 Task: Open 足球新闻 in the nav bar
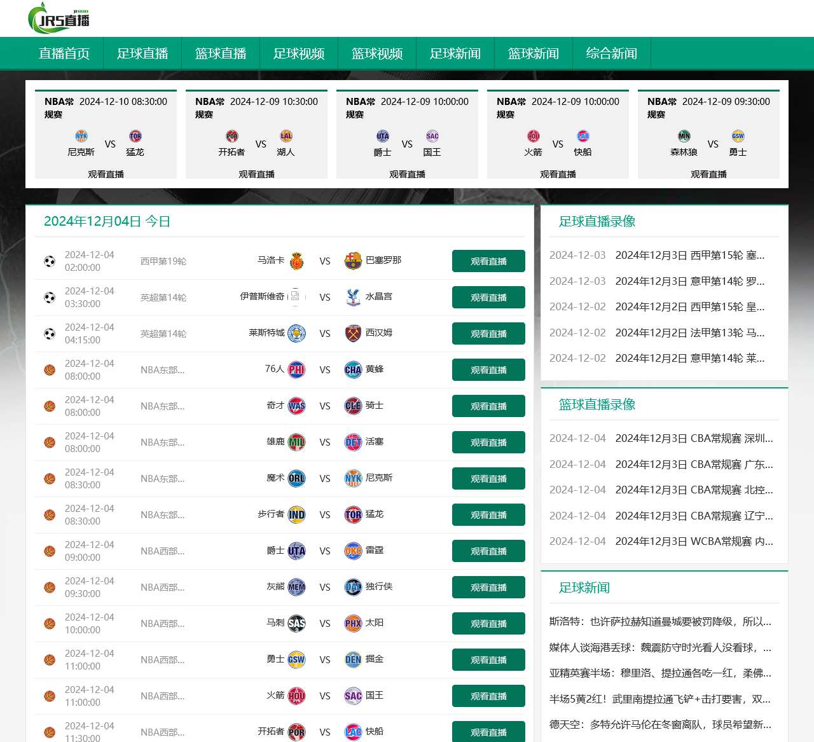tap(455, 53)
